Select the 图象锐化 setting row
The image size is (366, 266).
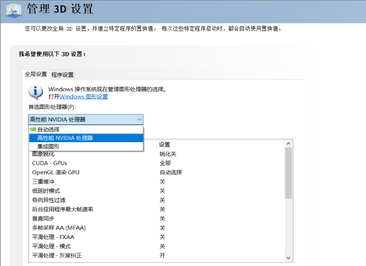pos(156,154)
